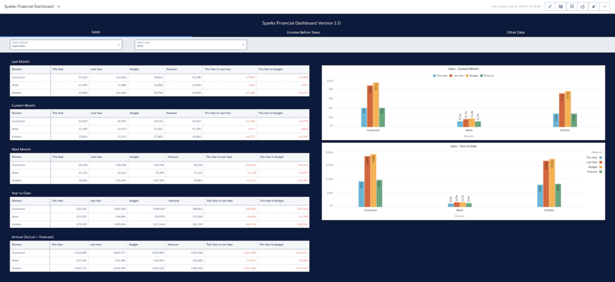
Task: Switch to the Other Data tab
Action: 515,32
